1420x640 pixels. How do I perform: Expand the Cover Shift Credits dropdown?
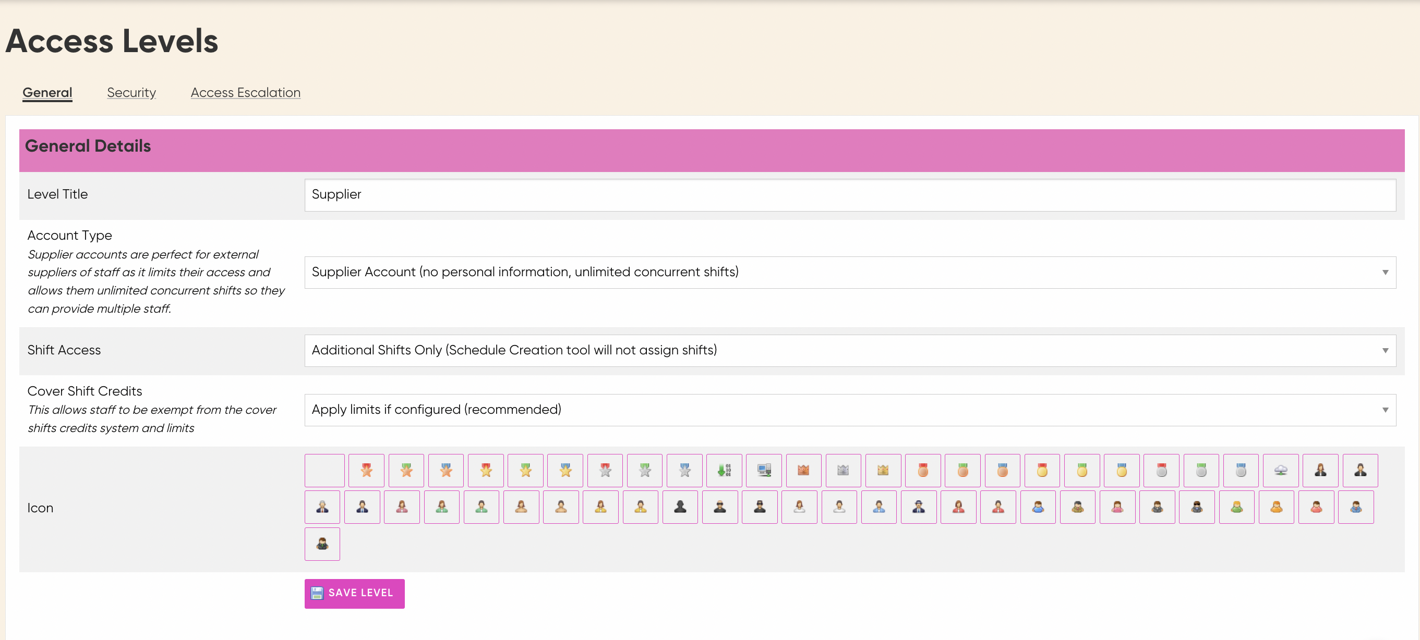850,410
